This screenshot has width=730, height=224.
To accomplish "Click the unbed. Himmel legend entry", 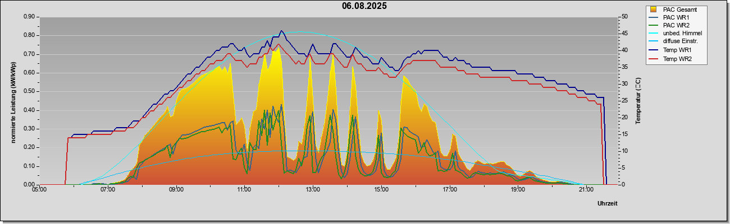I will click(676, 34).
